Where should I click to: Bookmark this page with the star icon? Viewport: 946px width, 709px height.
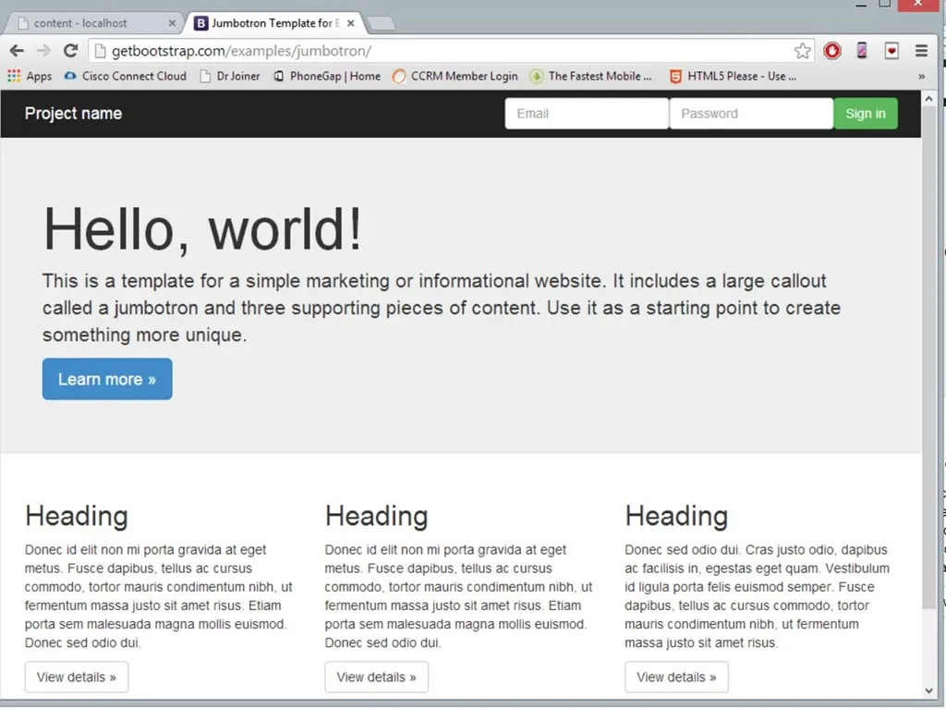[x=803, y=51]
